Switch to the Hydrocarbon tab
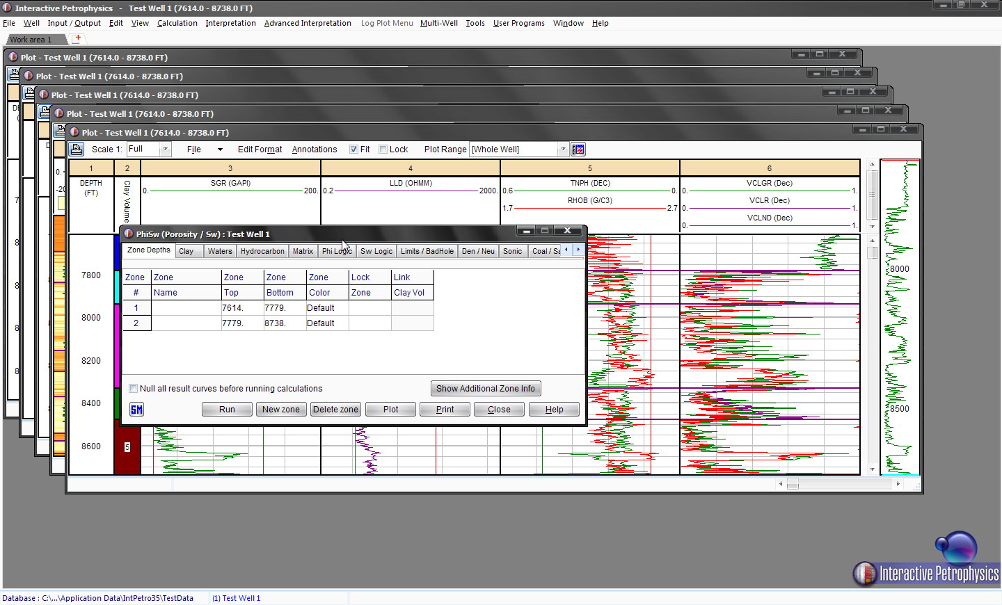This screenshot has height=605, width=1002. pyautogui.click(x=262, y=252)
